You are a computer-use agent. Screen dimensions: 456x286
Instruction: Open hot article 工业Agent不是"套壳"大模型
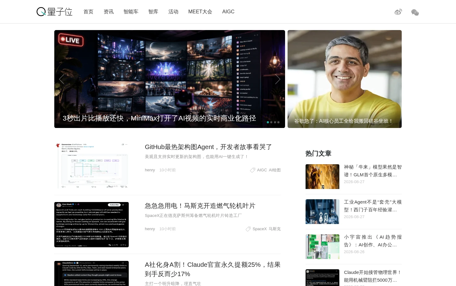(373, 206)
